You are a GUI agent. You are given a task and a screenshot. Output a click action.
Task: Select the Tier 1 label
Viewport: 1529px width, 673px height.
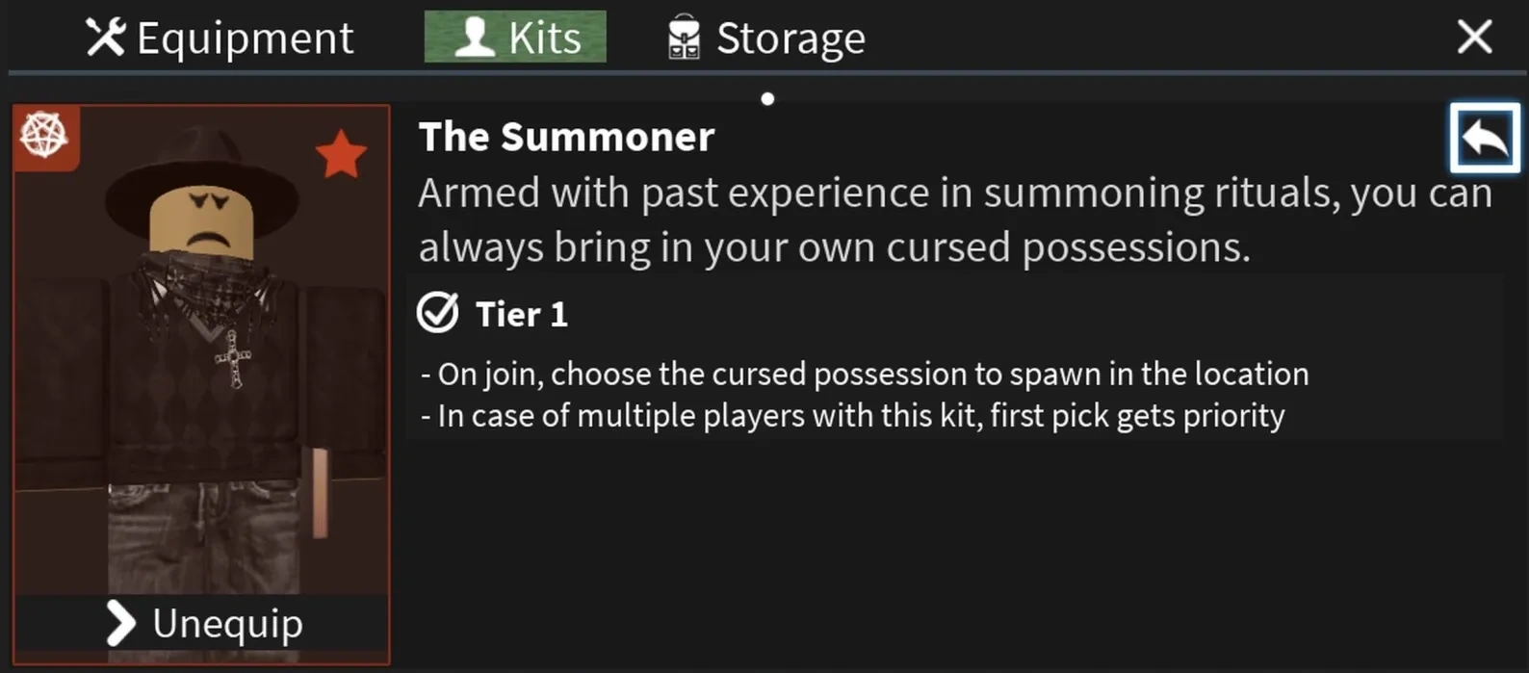[x=522, y=314]
